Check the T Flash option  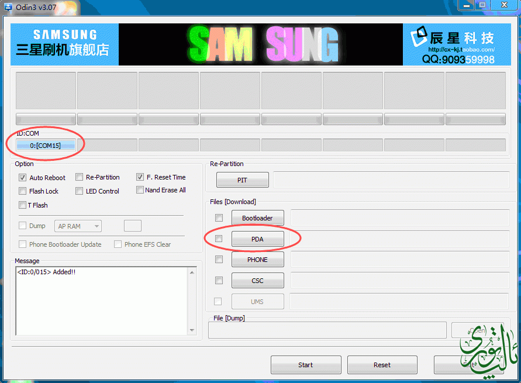click(x=23, y=205)
